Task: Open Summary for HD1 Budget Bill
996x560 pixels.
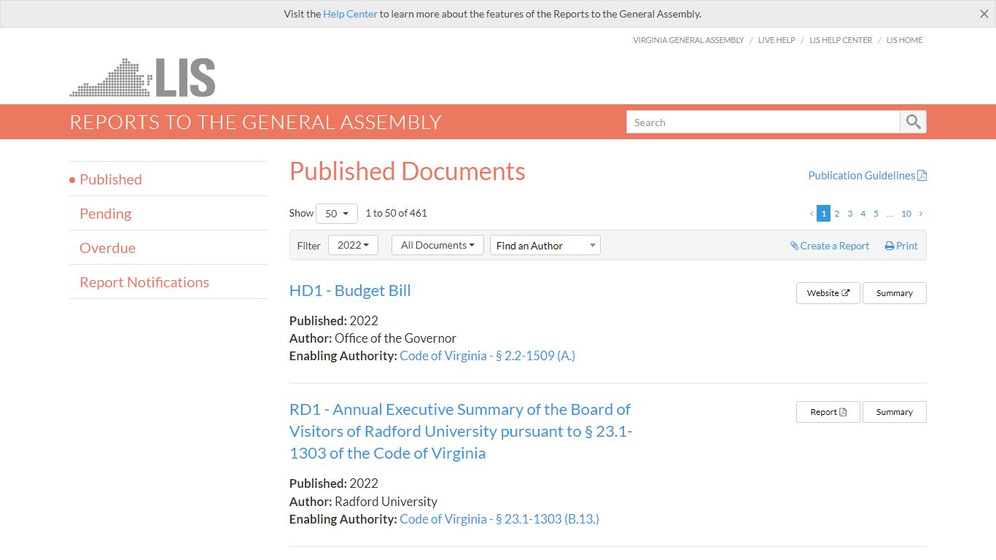Action: tap(895, 293)
